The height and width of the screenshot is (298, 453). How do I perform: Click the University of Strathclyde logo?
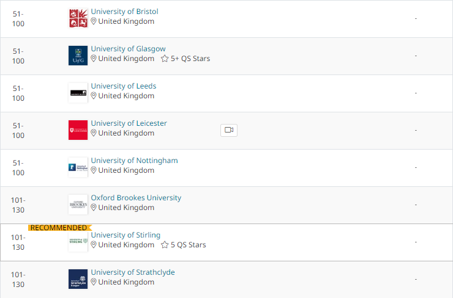coord(78,279)
